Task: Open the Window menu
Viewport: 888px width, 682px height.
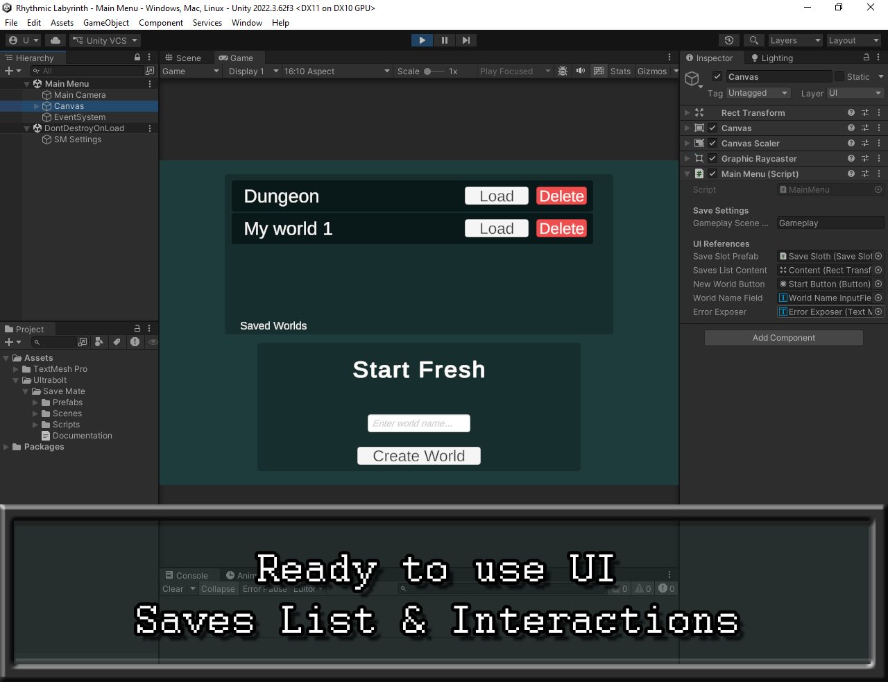Action: point(247,23)
